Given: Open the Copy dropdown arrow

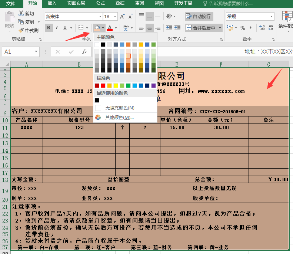Looking at the screenshot, I should (39, 22).
